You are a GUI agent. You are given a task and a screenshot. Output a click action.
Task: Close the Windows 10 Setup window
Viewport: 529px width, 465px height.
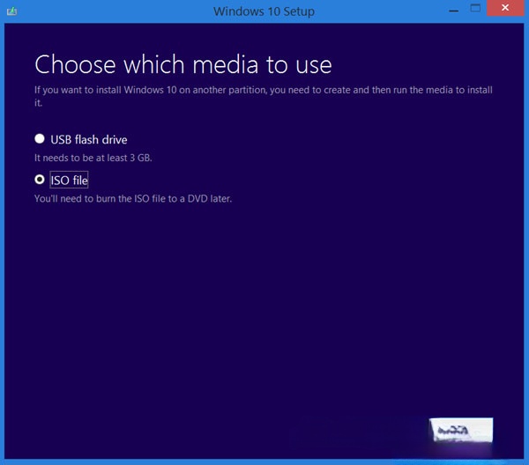pyautogui.click(x=505, y=8)
